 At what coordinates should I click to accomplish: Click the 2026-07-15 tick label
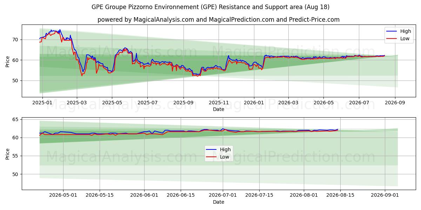coord(259,195)
